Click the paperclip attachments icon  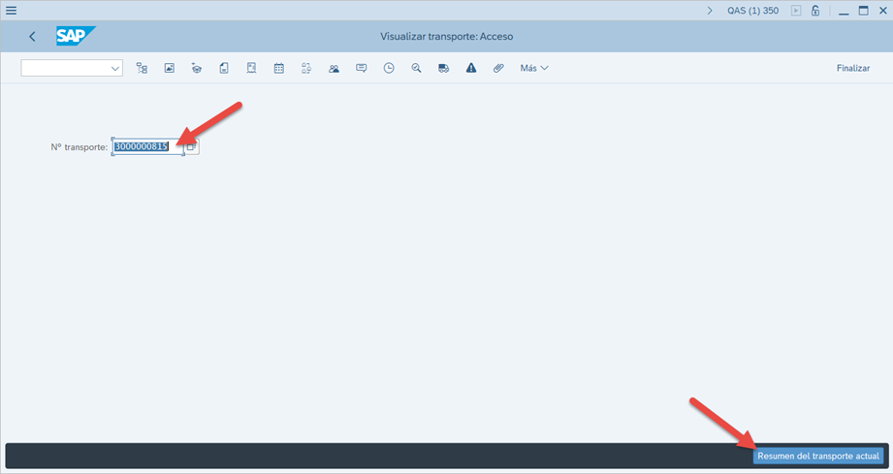pyautogui.click(x=498, y=69)
